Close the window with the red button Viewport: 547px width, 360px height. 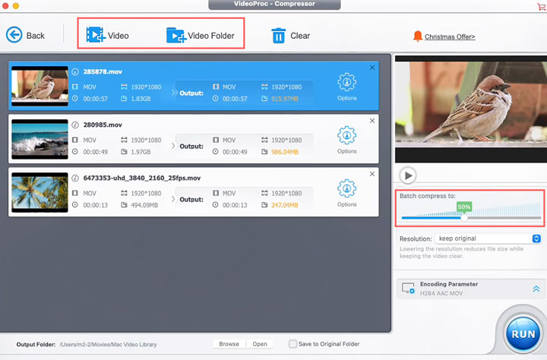click(5, 5)
